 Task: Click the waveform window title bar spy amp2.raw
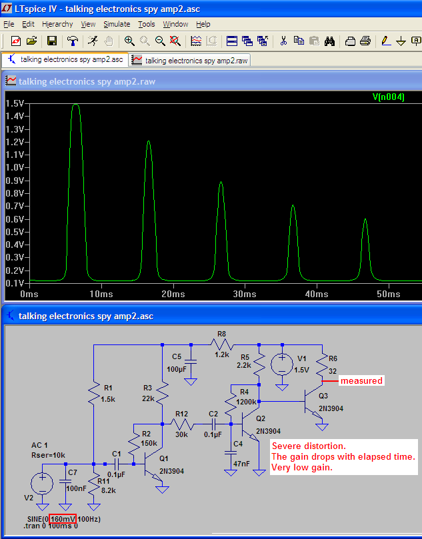[212, 81]
